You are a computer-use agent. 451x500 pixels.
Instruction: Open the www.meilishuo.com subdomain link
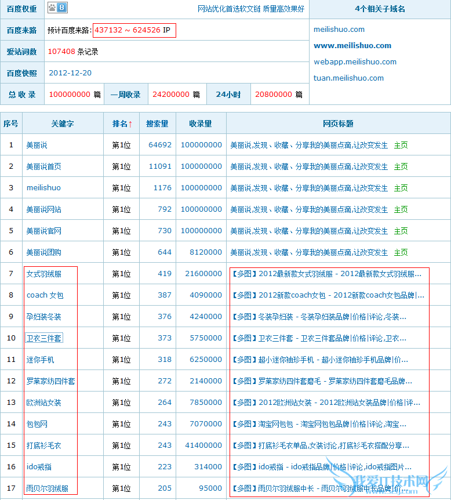pyautogui.click(x=352, y=46)
